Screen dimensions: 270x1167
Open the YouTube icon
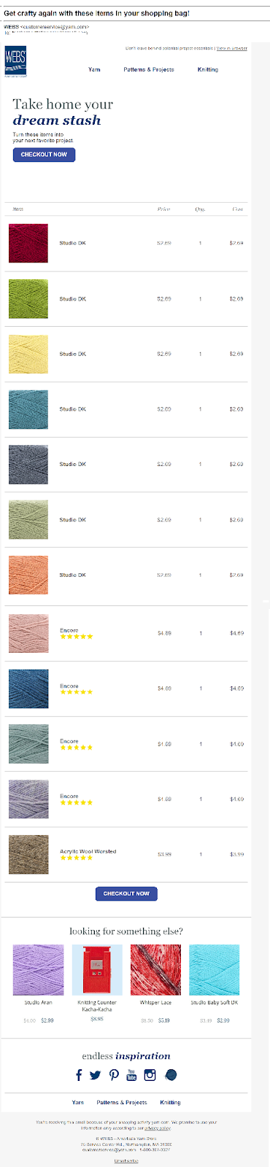pyautogui.click(x=131, y=1074)
